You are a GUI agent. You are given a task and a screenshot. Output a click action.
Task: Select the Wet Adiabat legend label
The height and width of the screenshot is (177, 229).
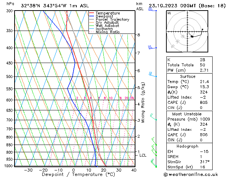click(107, 25)
